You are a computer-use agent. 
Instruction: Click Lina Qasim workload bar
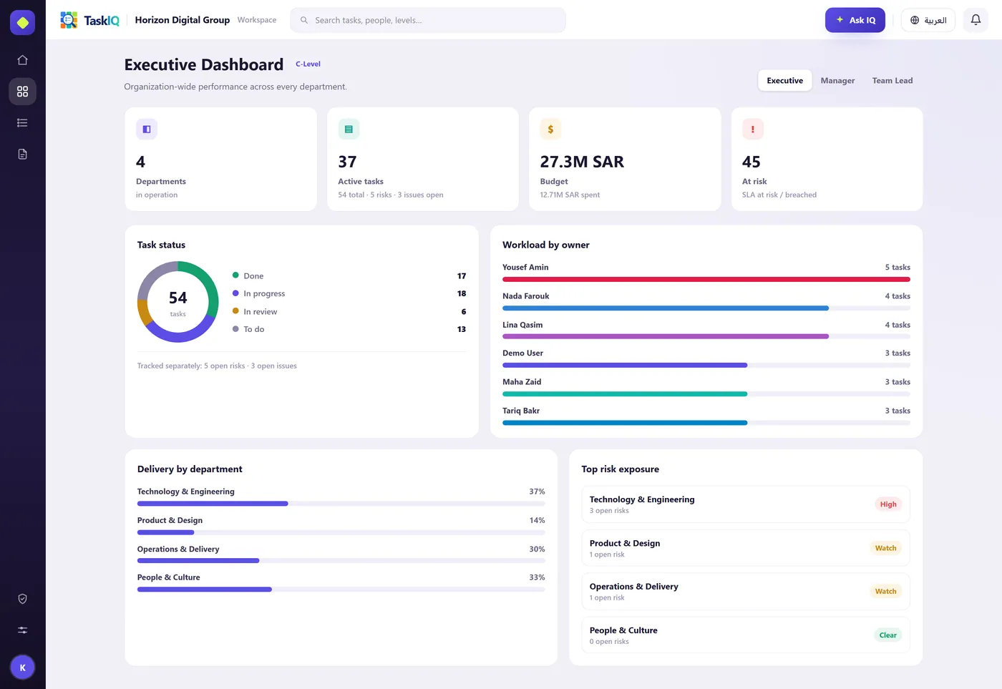click(706, 337)
